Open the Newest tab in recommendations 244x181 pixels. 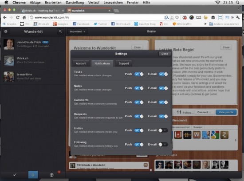(198, 127)
